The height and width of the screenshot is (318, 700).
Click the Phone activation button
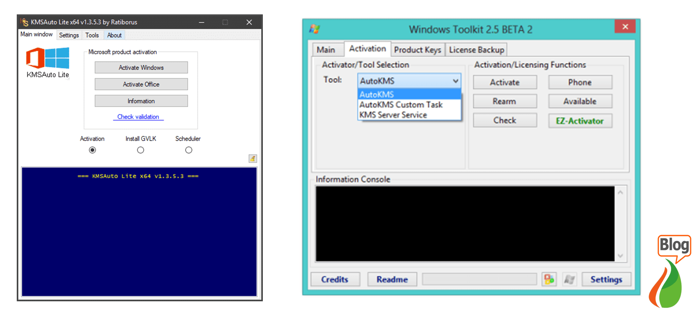pos(580,82)
